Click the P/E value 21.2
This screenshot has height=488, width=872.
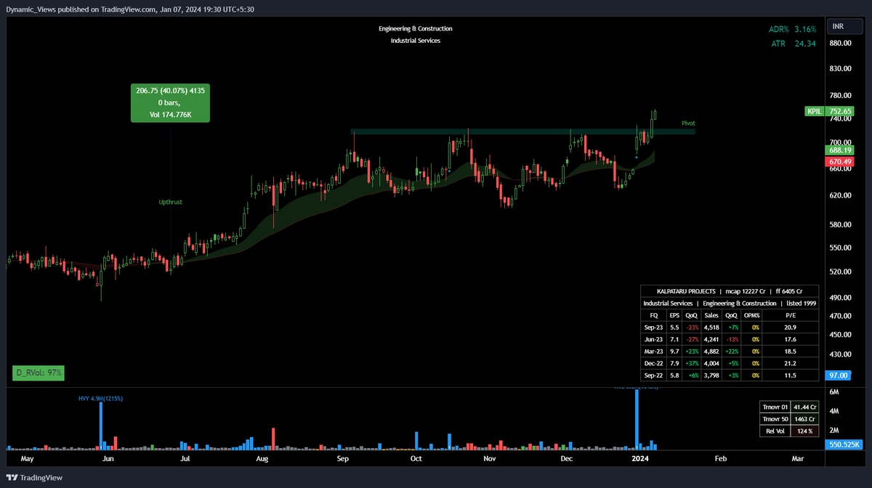(791, 363)
